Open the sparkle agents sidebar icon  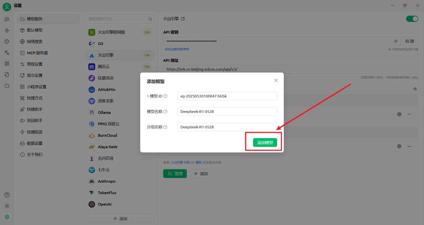(x=7, y=30)
